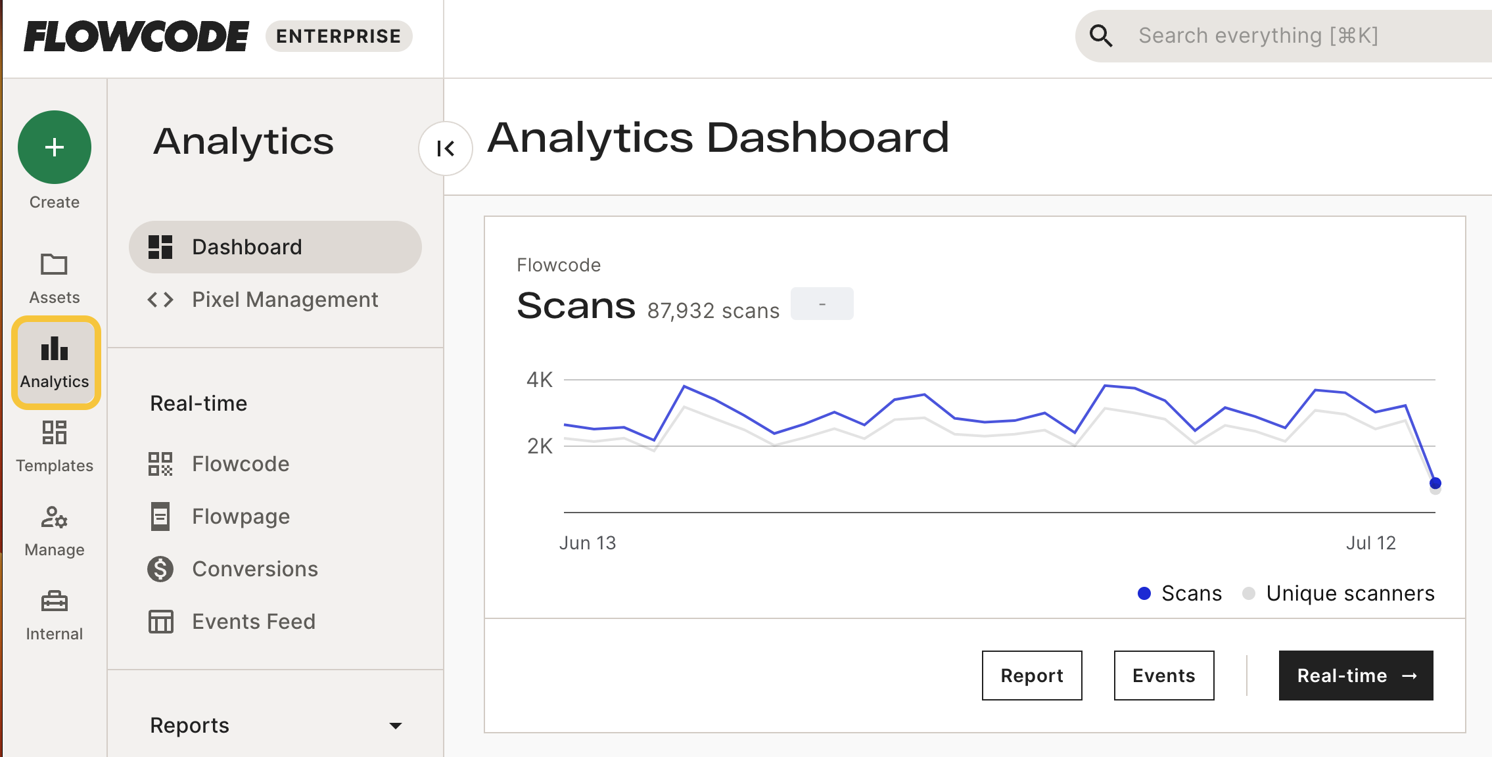
Task: Open Pixel Management menu item
Action: [x=284, y=300]
